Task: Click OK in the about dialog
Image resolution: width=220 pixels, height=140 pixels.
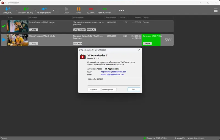Action: tap(134, 89)
